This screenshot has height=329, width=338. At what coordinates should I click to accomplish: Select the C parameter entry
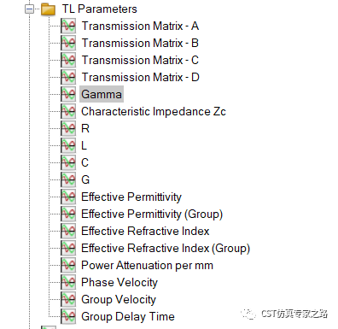84,162
